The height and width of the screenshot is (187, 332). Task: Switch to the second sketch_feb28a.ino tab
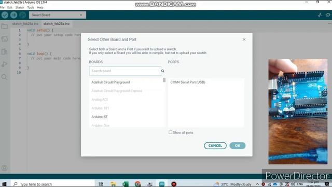57,24
